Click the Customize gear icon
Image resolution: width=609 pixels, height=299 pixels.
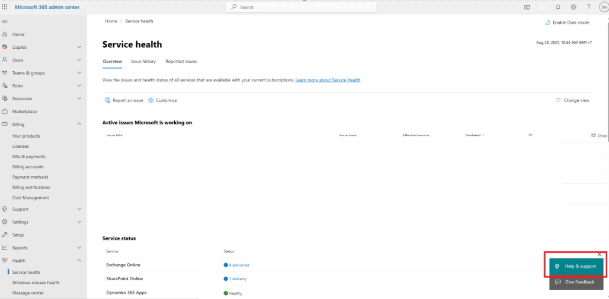151,100
